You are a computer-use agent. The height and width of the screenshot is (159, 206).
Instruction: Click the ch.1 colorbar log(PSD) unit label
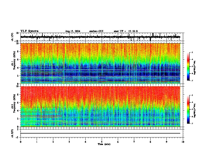coord(195,68)
